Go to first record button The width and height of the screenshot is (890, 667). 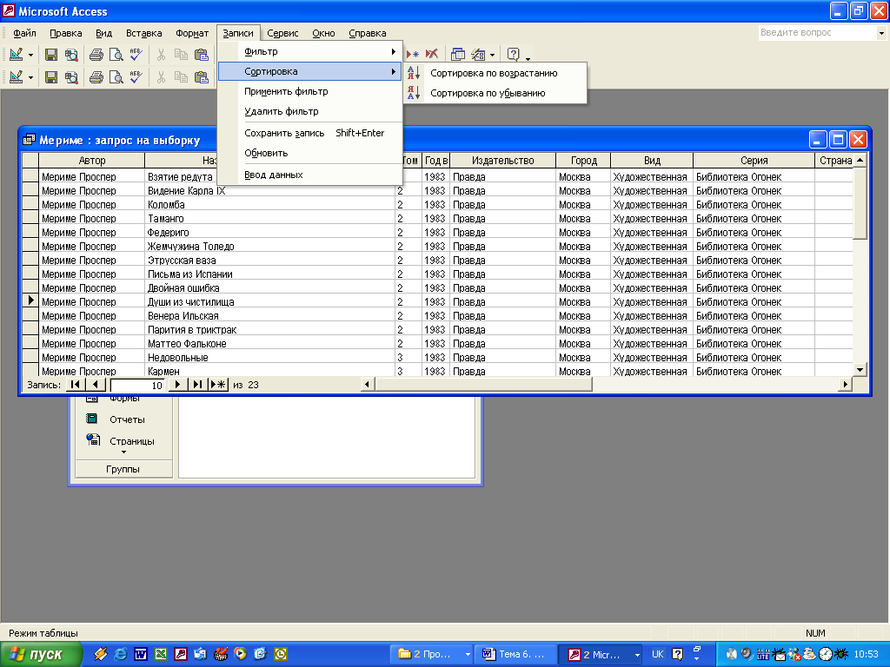(75, 385)
